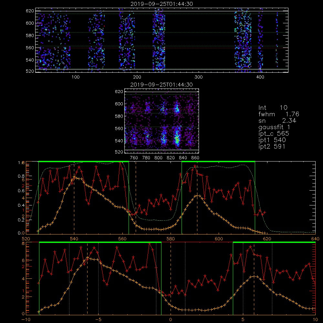Click the thick green bar over the left window of the profile plot
The width and height of the screenshot is (323, 323).
(84, 161)
